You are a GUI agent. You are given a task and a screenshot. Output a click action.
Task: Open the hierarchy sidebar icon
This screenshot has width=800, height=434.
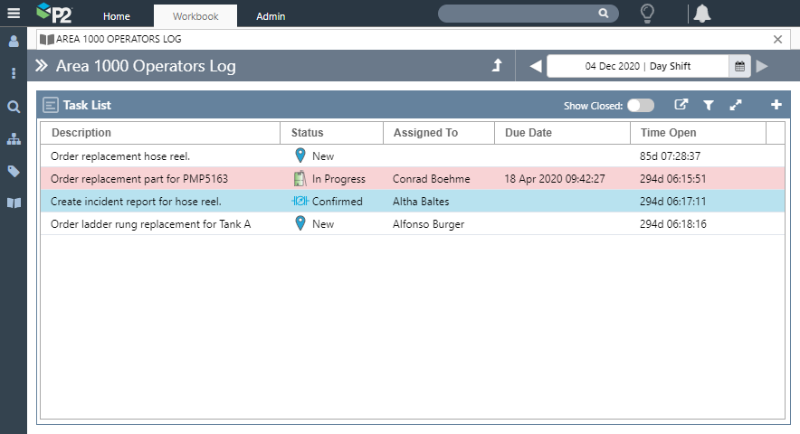tap(13, 139)
